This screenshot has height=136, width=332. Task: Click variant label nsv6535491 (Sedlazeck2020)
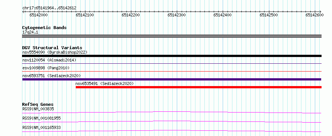(104, 83)
